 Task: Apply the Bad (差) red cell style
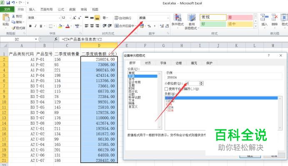point(240,17)
